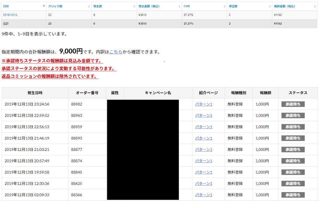Click the 報酬額 column header

265,93
